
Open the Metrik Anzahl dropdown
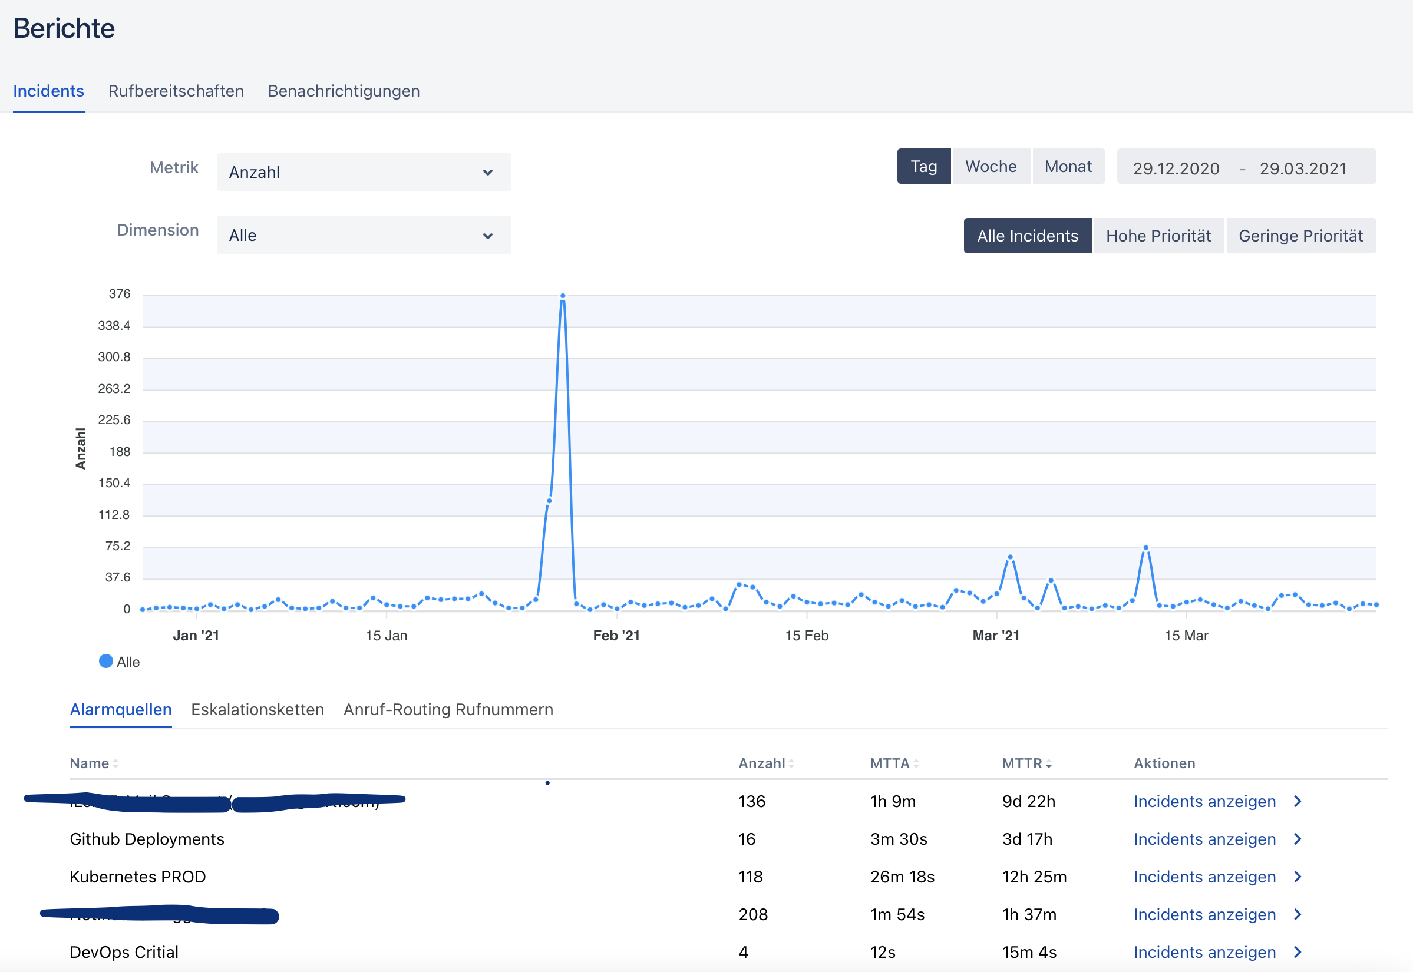pos(364,173)
